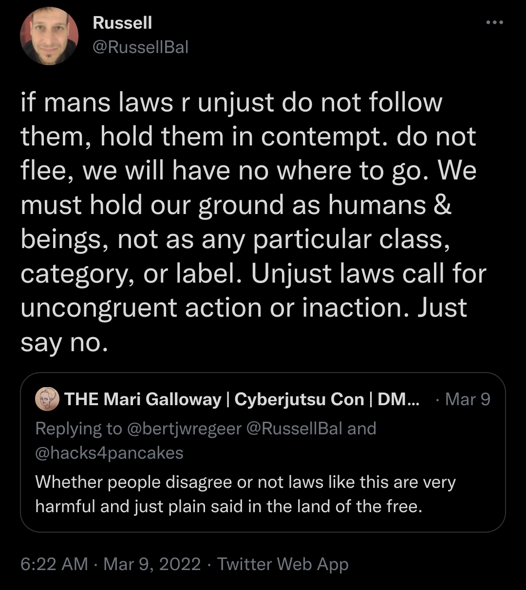Open the @bertjwregeer mention
The image size is (526, 590).
[x=184, y=428]
